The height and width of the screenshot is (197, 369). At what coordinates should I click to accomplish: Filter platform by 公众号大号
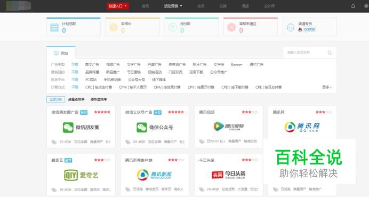[x=137, y=80]
